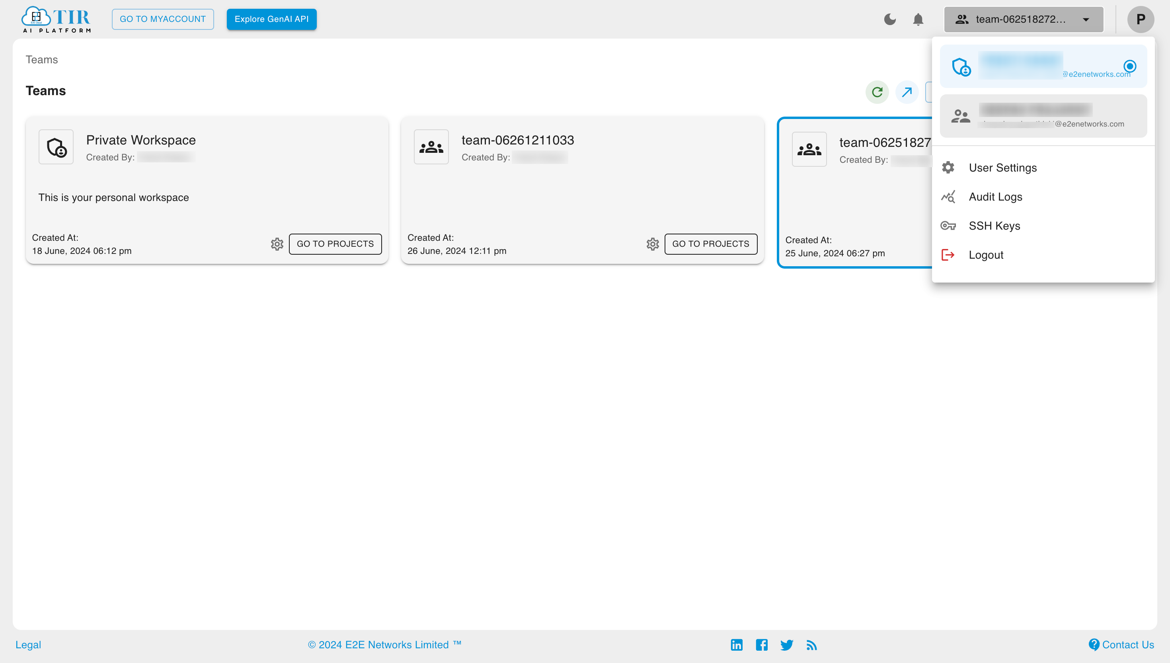This screenshot has width=1170, height=663.
Task: Open the Private Workspace card title
Action: (x=140, y=140)
